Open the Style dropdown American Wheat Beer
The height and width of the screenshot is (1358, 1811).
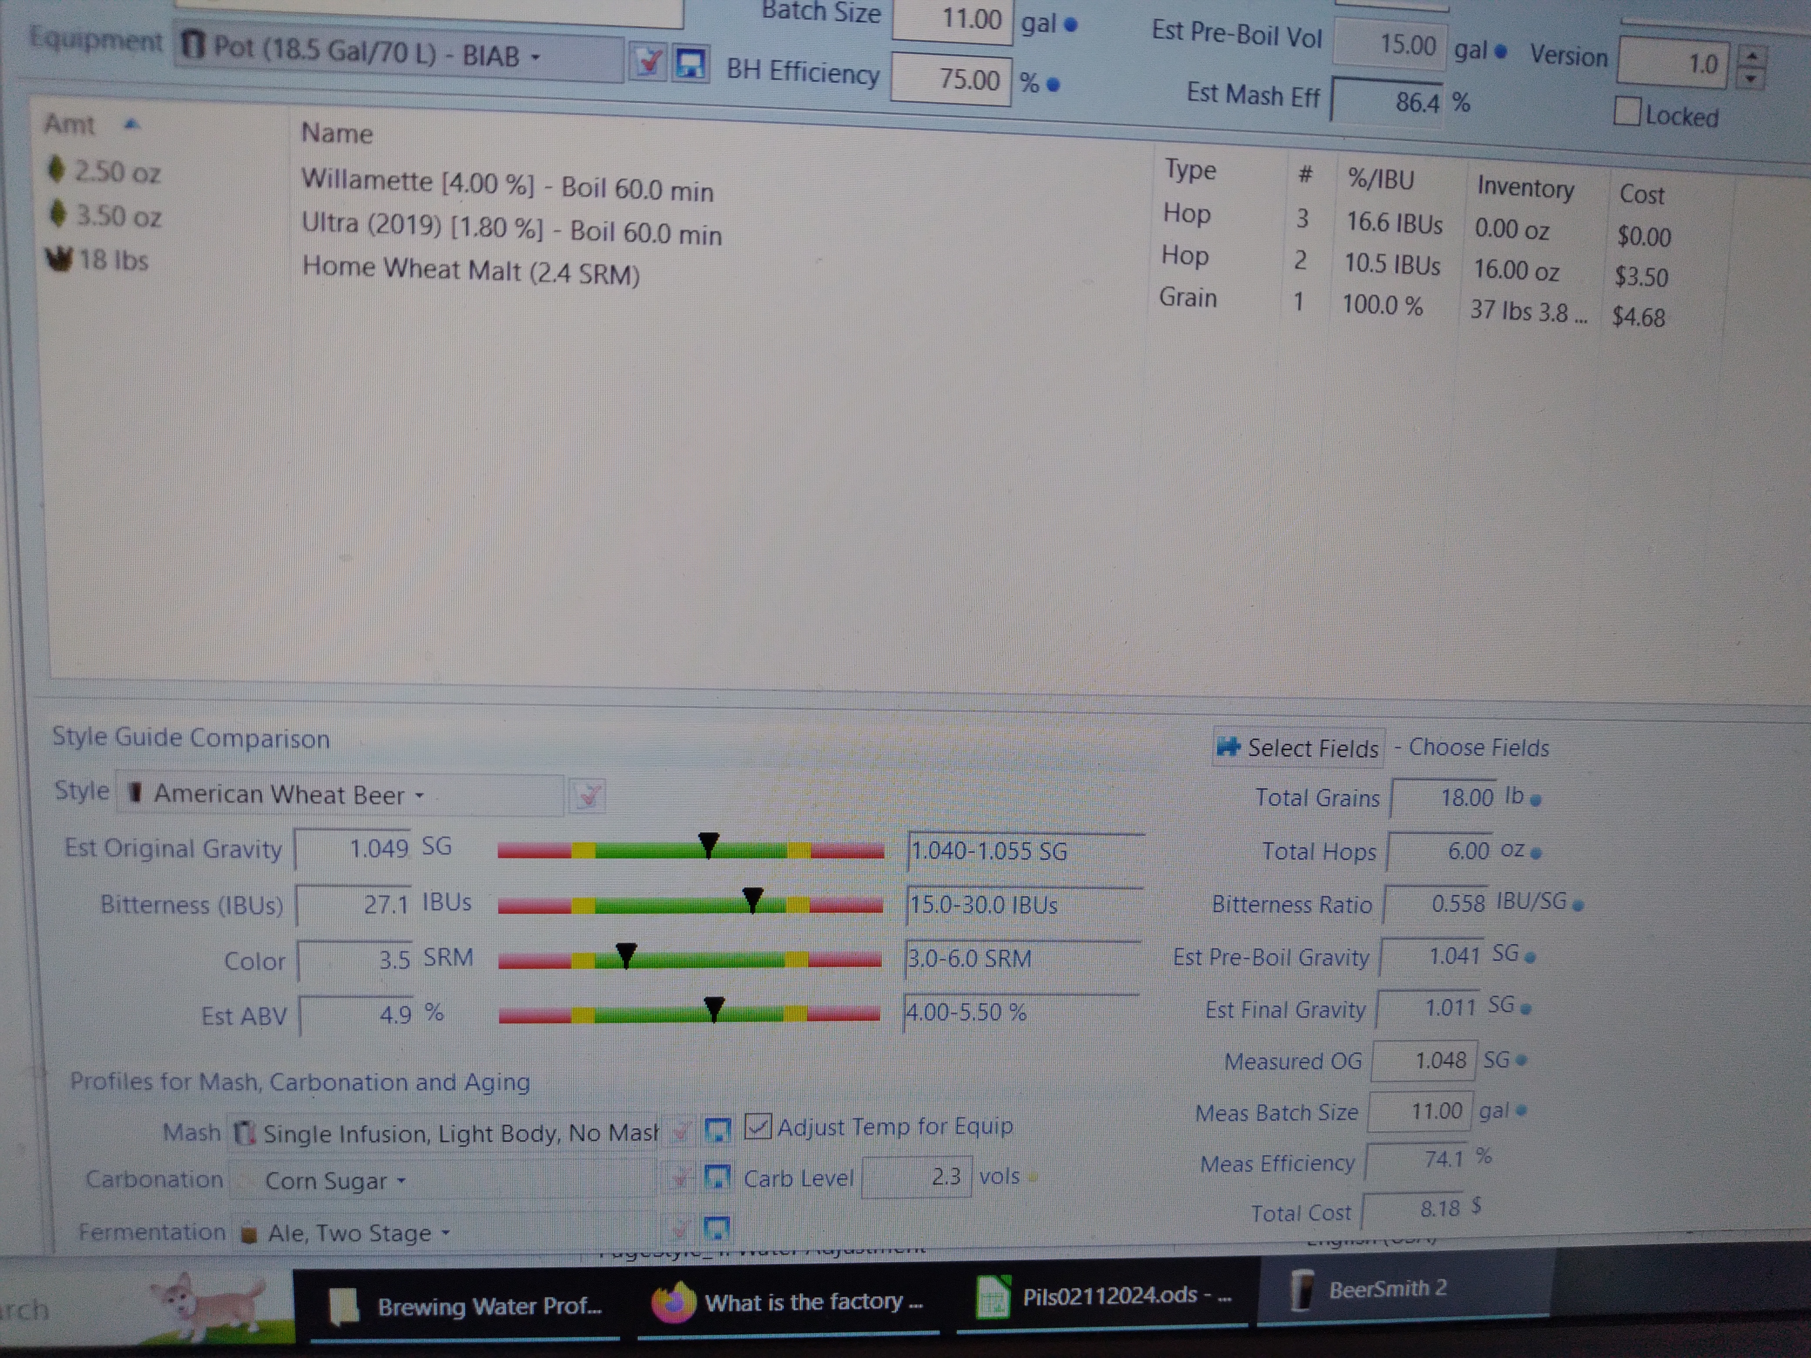point(340,794)
